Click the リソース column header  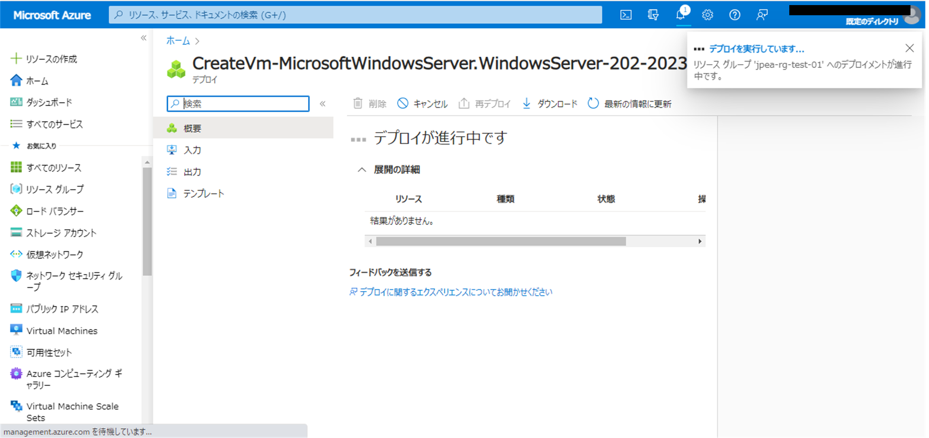(x=409, y=199)
